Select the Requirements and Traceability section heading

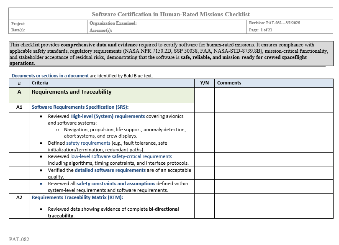coord(72,92)
